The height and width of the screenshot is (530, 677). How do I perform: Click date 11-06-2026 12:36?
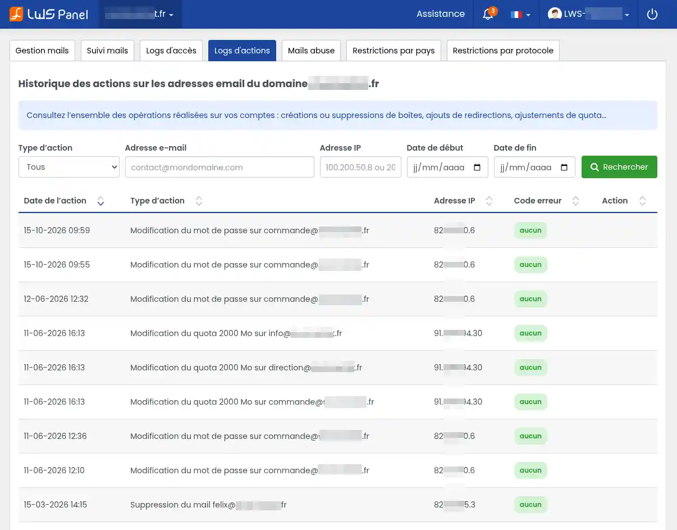(55, 436)
